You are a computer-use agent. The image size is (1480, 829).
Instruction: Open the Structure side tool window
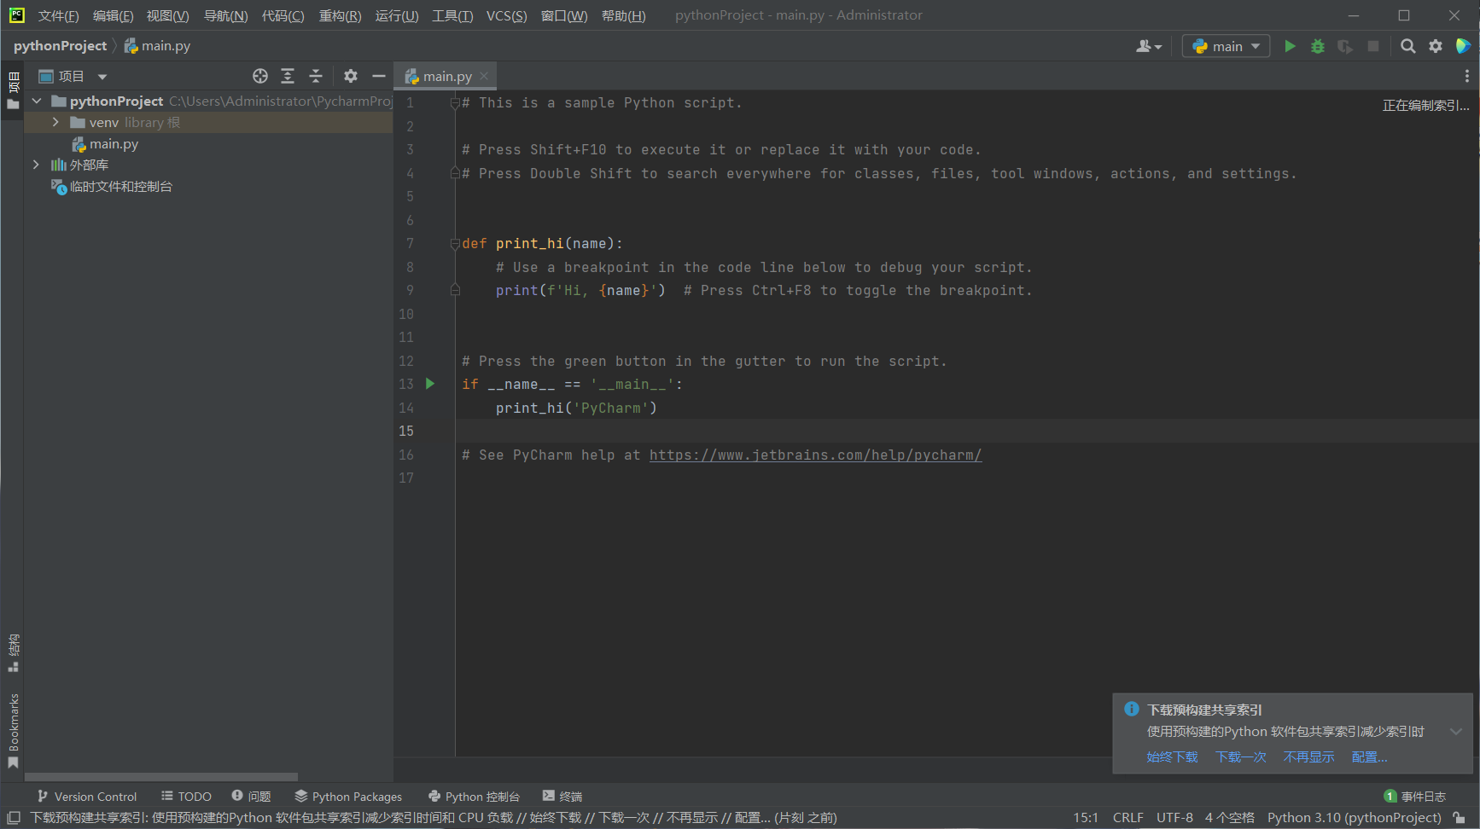[x=13, y=653]
